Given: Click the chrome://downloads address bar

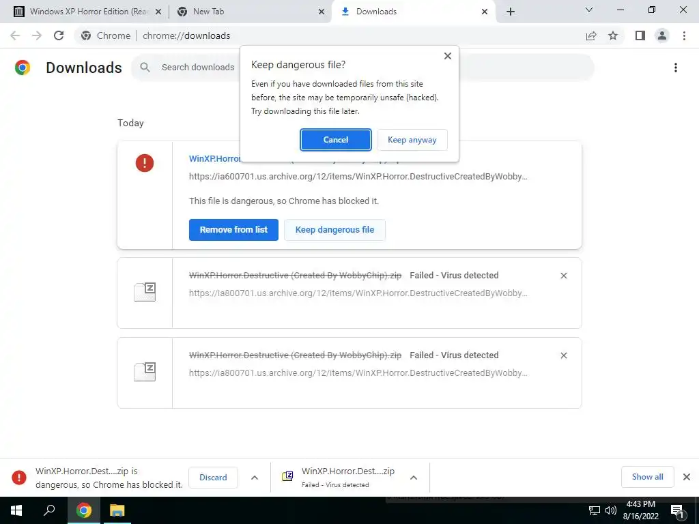Looking at the screenshot, I should click(x=350, y=35).
